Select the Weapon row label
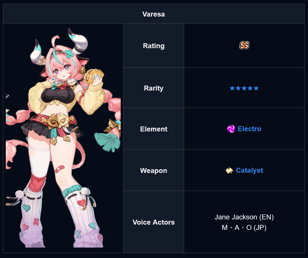 click(154, 171)
